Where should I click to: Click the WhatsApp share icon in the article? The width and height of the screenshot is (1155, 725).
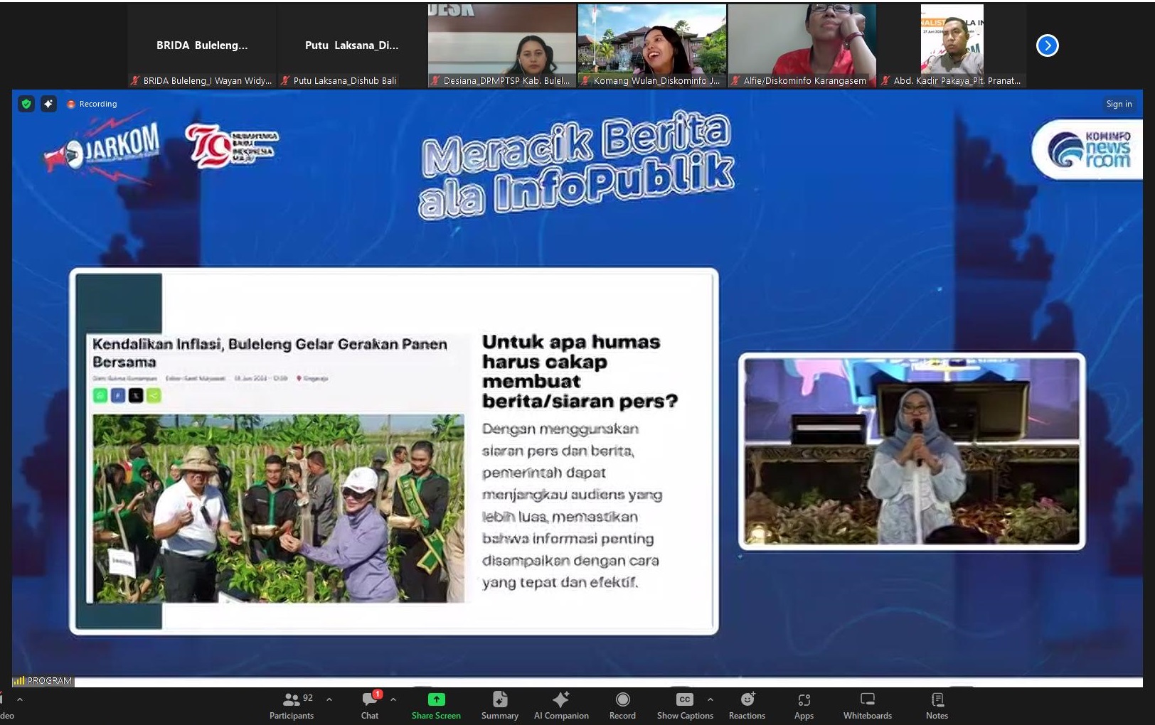tap(100, 395)
